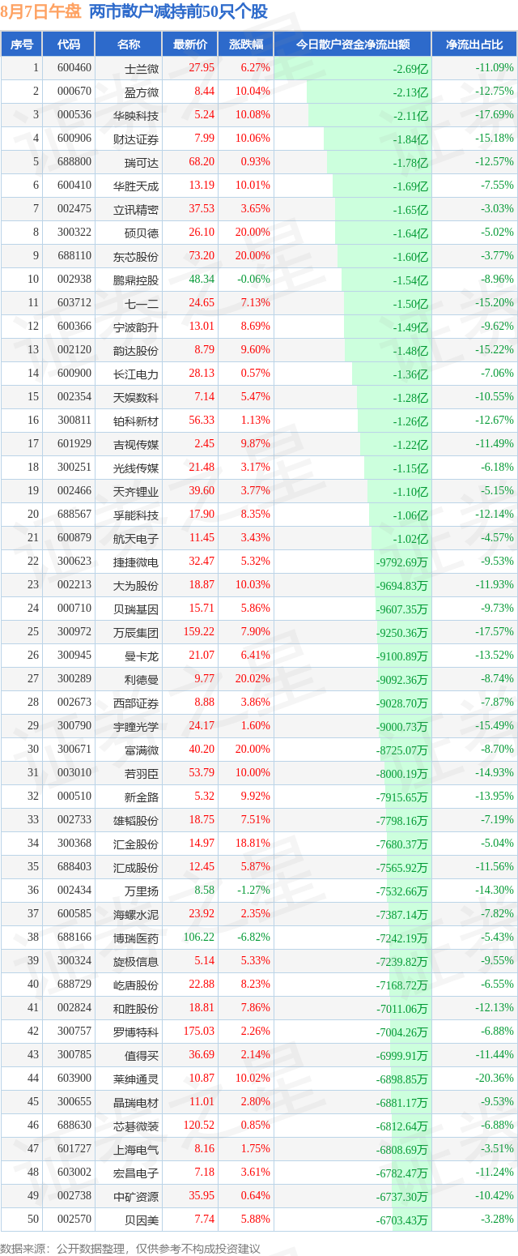Click stock name 曼卡龙
Viewport: 518px width, 1256px height.
[x=142, y=656]
